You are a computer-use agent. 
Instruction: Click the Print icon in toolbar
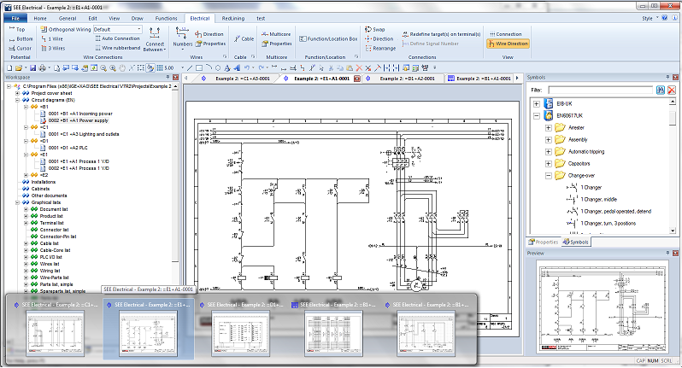pyautogui.click(x=42, y=67)
